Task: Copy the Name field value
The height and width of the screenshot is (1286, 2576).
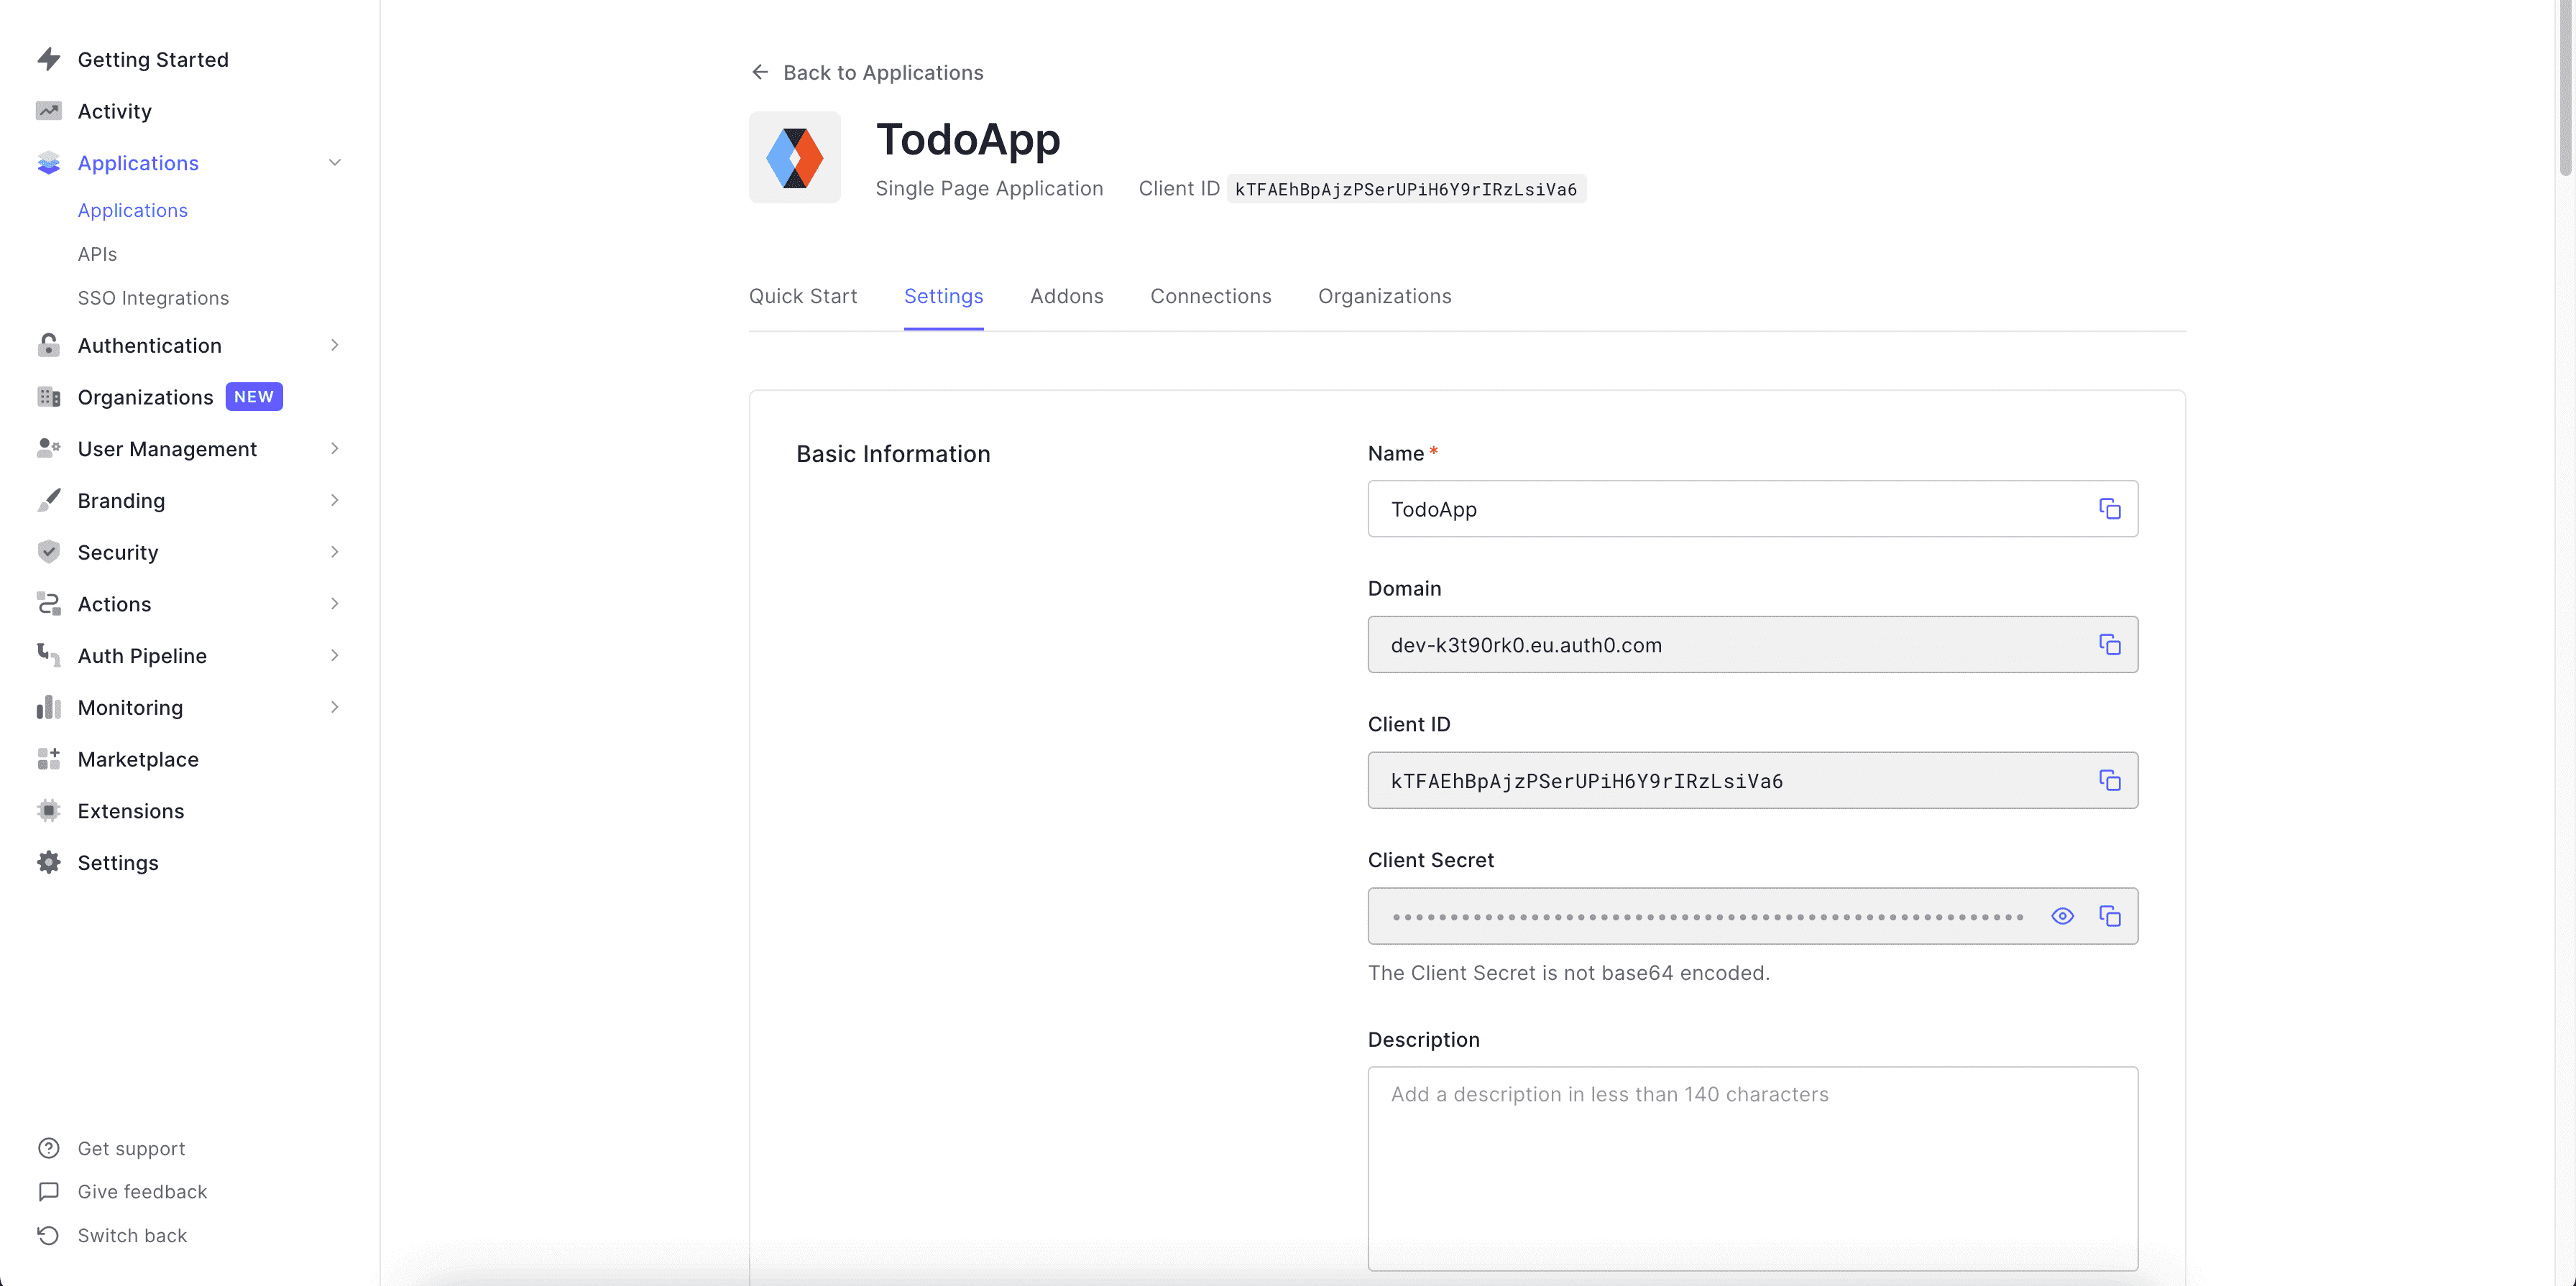Action: [x=2109, y=509]
